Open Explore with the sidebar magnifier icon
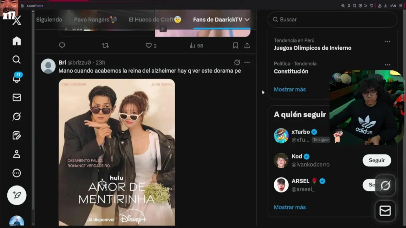The image size is (406, 228). [x=16, y=60]
